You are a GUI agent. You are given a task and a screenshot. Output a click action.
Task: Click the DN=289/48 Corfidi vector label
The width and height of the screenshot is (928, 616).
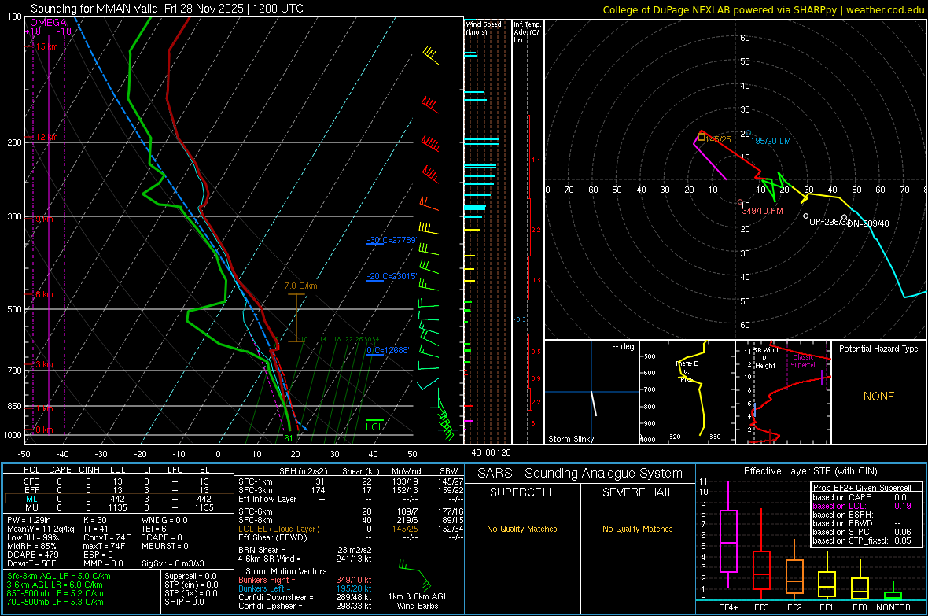tap(868, 223)
